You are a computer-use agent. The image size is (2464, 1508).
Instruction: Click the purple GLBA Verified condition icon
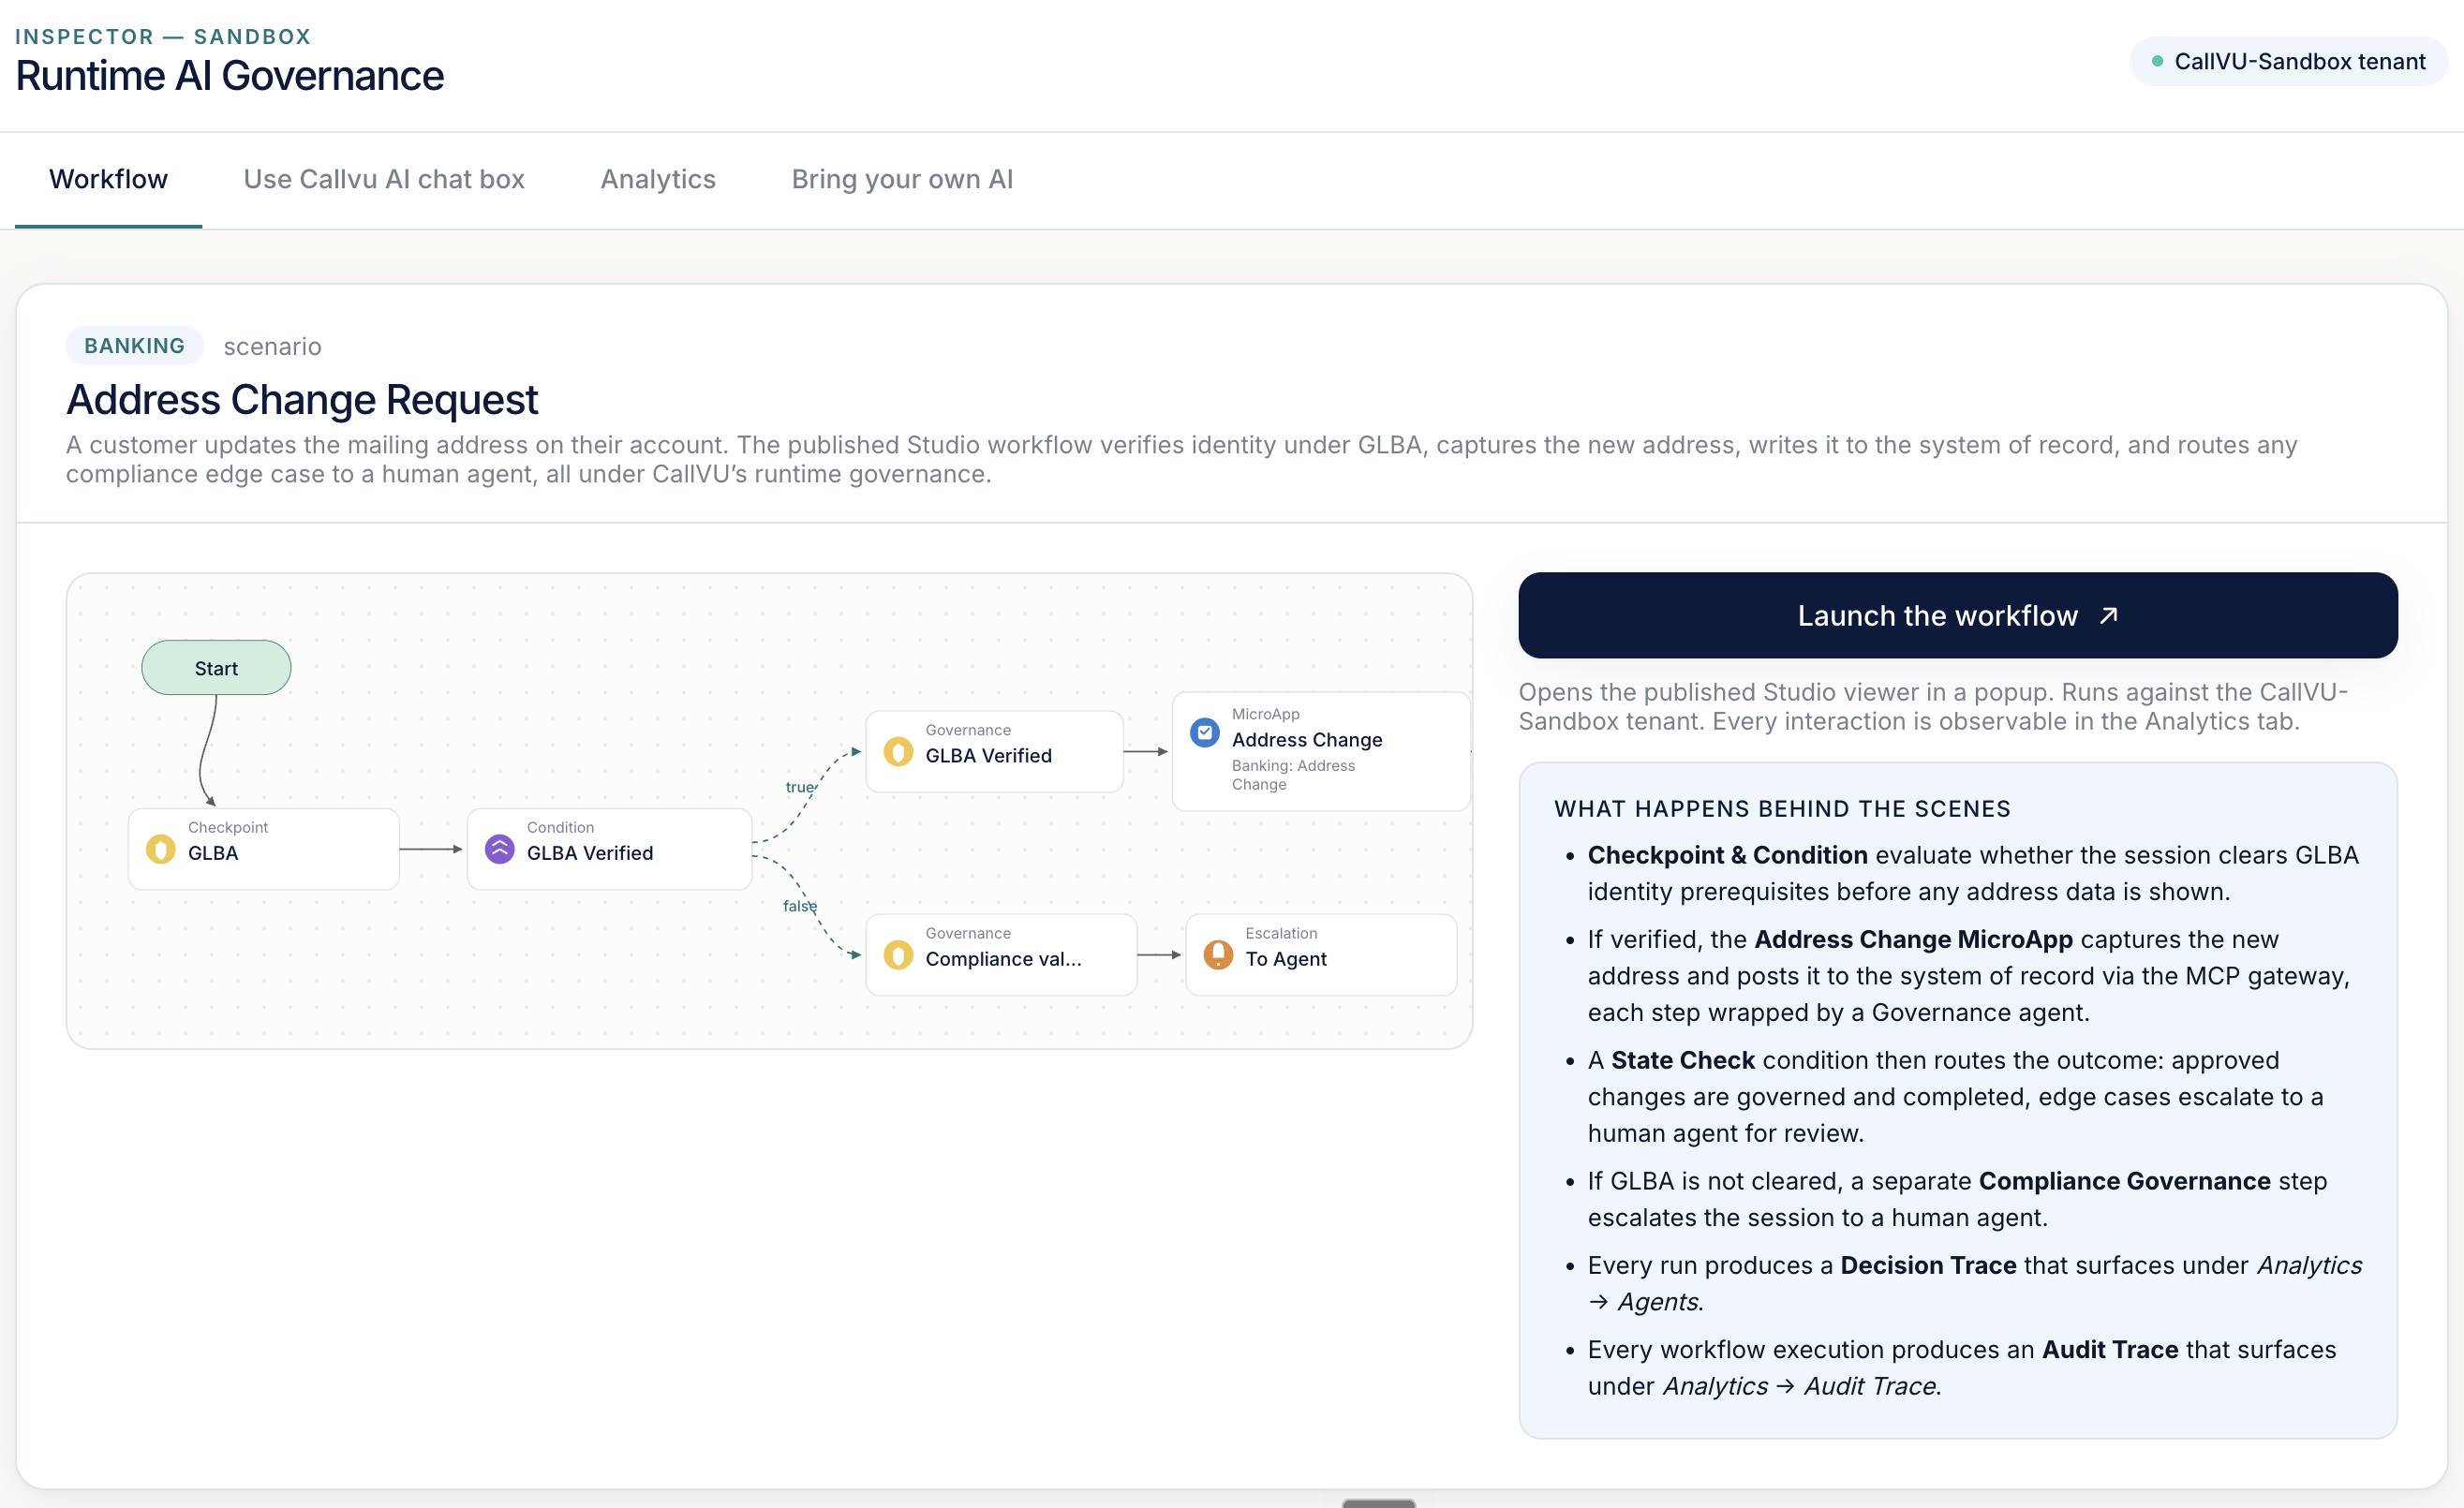click(499, 849)
